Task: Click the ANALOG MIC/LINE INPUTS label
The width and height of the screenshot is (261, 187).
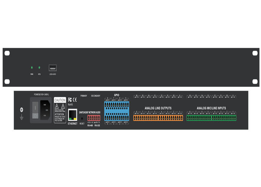Action: pos(211,108)
